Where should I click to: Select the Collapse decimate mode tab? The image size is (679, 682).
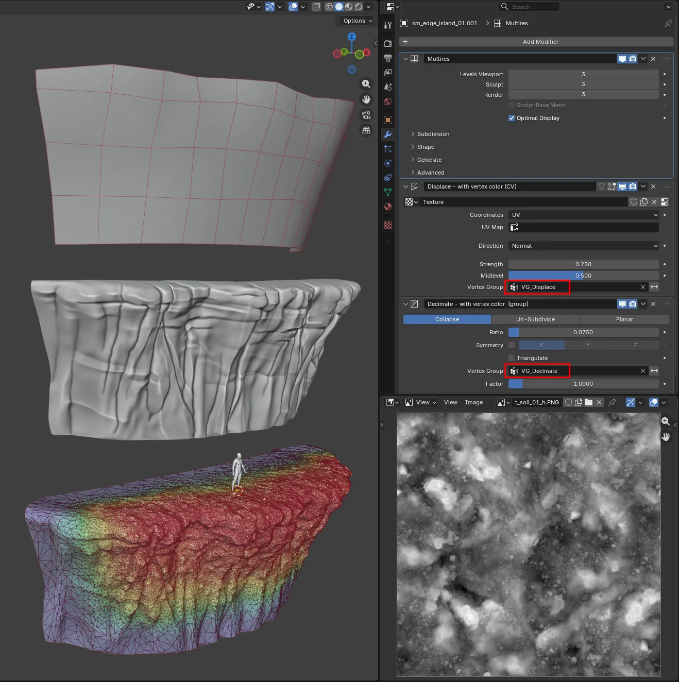(x=447, y=319)
